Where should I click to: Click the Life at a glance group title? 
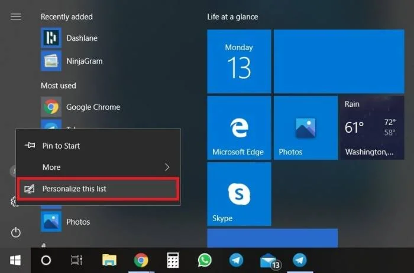232,17
